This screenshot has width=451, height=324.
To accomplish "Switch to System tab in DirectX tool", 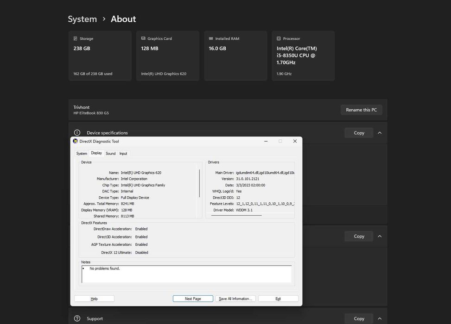I will (x=82, y=154).
